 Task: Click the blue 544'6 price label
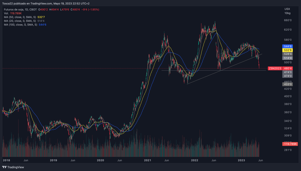pos(287,46)
